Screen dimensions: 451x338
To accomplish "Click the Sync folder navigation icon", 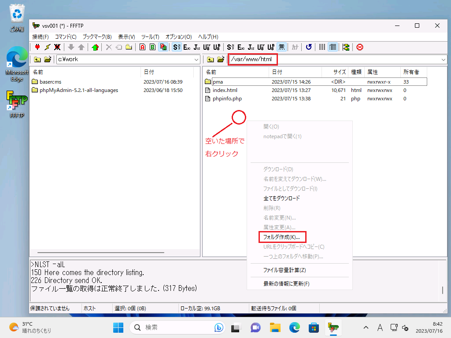I will (346, 47).
